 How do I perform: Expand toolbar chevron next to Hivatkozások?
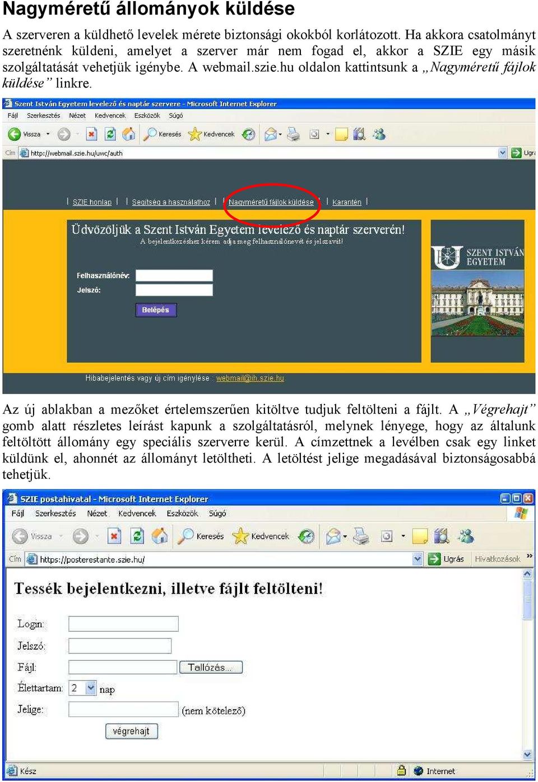click(x=530, y=556)
